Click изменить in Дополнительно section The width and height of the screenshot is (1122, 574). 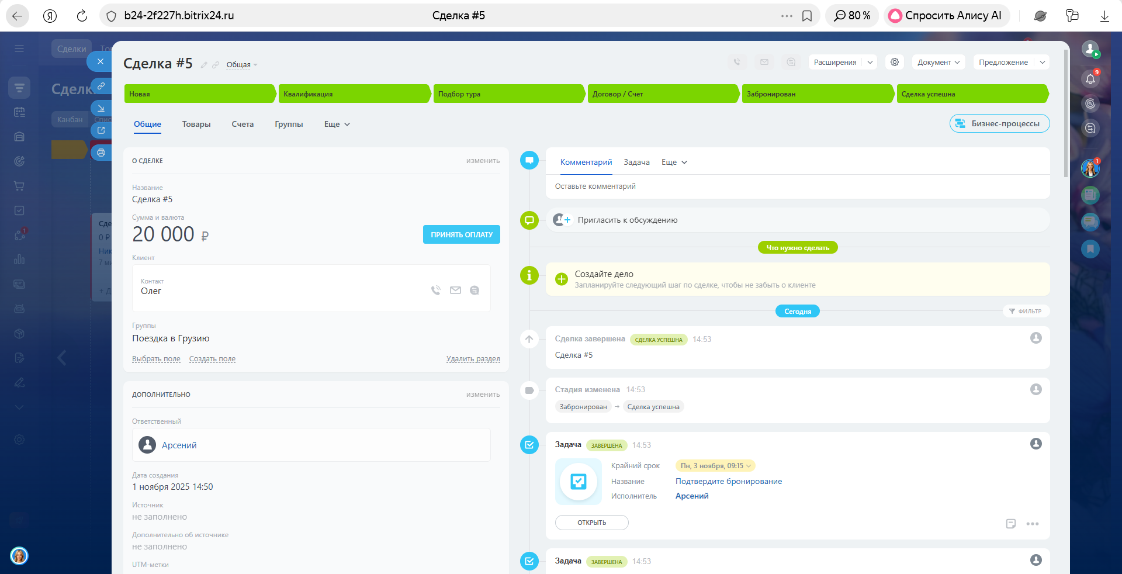483,395
